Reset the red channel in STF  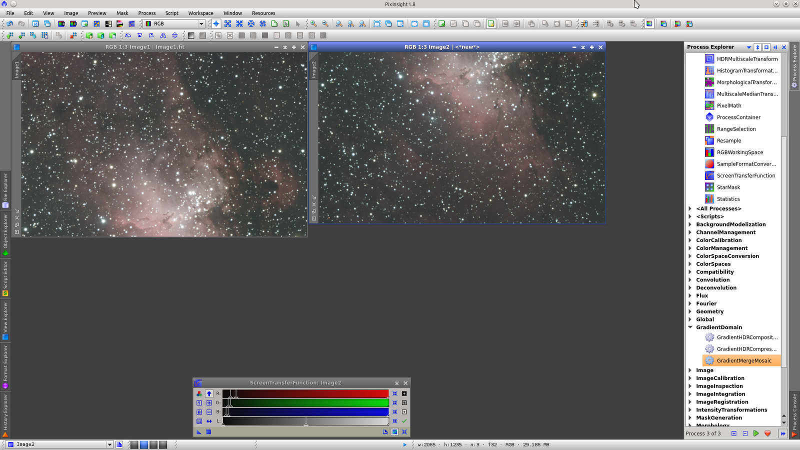(x=394, y=393)
